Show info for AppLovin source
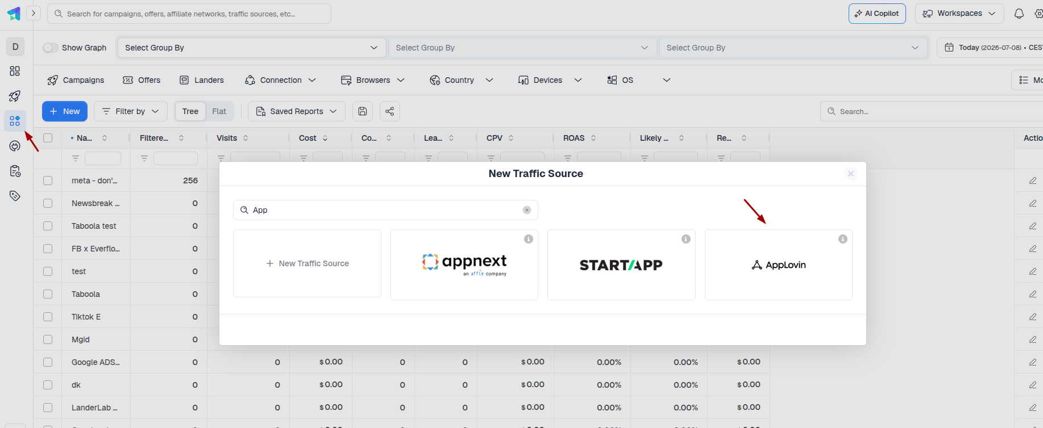 pos(843,239)
